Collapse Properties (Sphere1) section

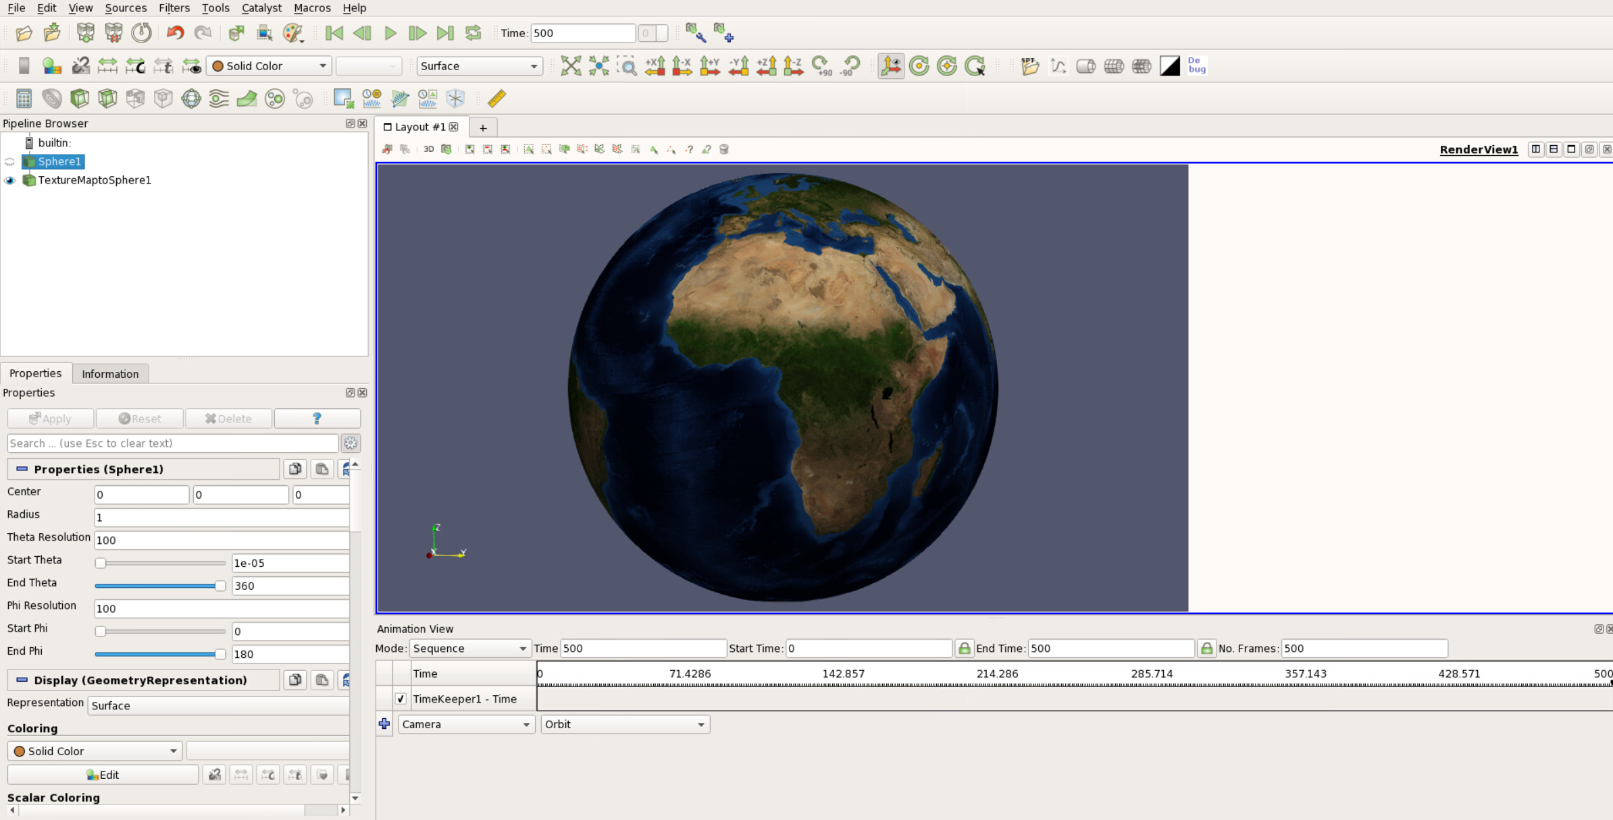coord(22,469)
